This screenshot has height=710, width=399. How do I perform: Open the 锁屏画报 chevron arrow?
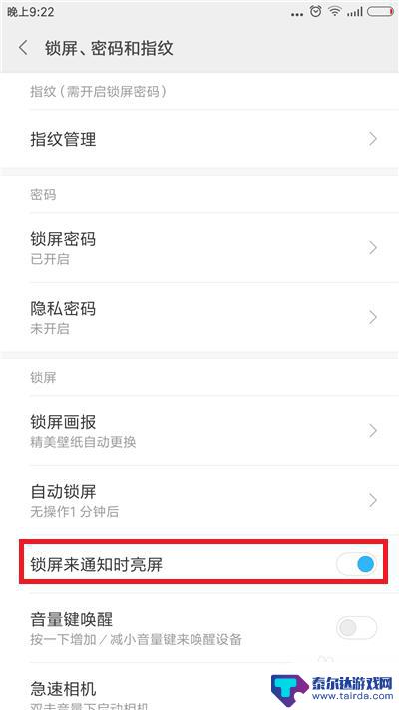click(x=373, y=431)
